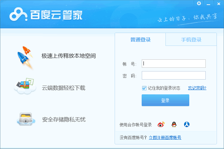
Task: Click the rocket upload icon
Action: click(x=25, y=58)
